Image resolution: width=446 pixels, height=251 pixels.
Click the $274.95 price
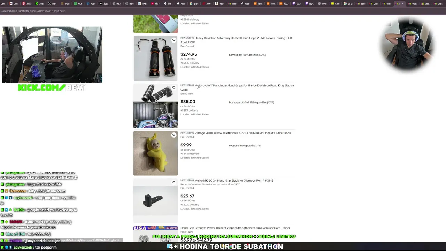pos(189,54)
